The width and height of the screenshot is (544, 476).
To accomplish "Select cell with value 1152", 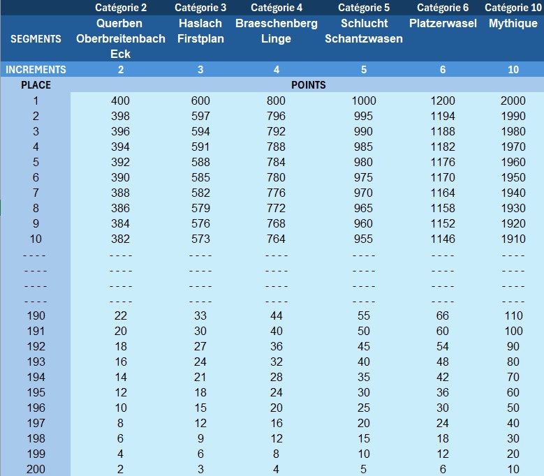I will point(443,223).
